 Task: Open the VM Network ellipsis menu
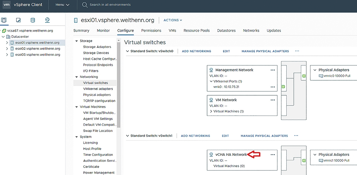[x=273, y=100]
